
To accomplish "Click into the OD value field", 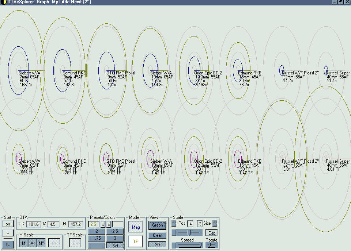I will pos(34,224).
